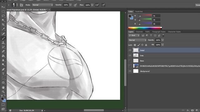Viewport: 200px width, 112px height.
Task: Select the Eyedropper tool
Action: tap(3, 29)
